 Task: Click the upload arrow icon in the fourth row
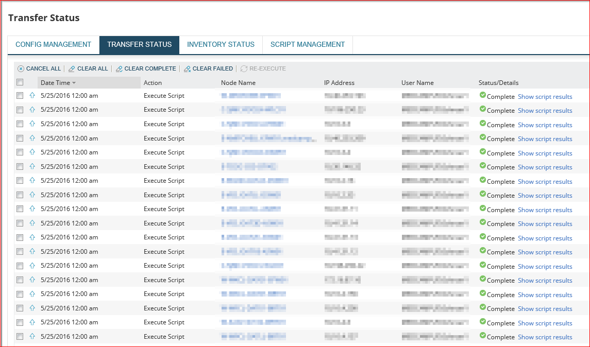pyautogui.click(x=32, y=137)
